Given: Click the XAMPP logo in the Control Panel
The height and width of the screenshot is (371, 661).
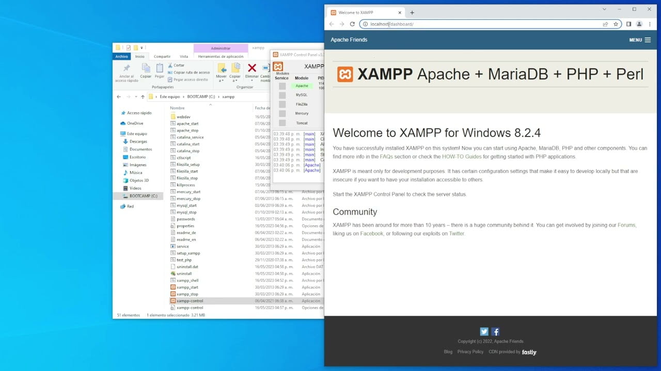Looking at the screenshot, I should [x=277, y=66].
